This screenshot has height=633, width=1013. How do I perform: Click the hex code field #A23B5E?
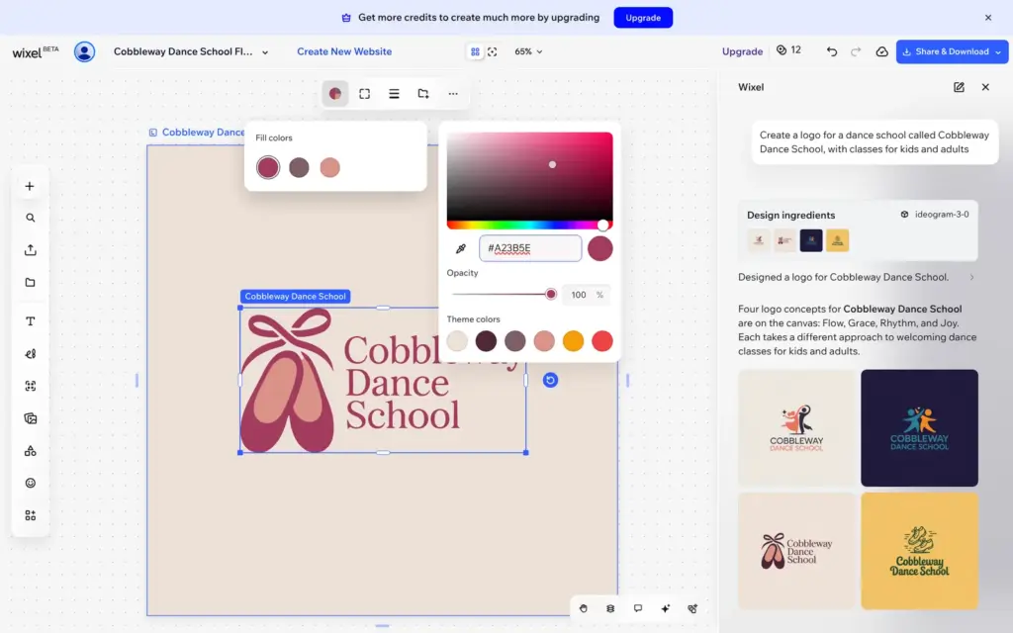click(x=530, y=248)
